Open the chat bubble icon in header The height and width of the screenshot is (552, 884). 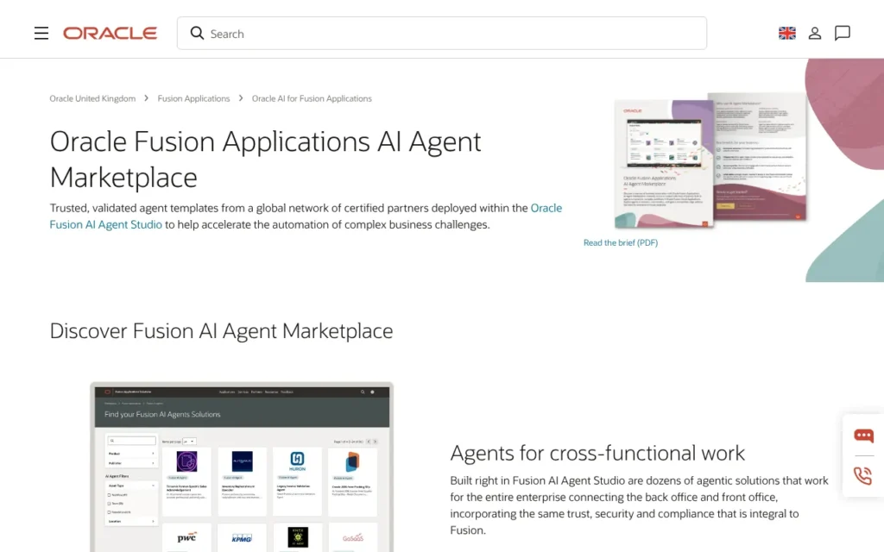(843, 34)
